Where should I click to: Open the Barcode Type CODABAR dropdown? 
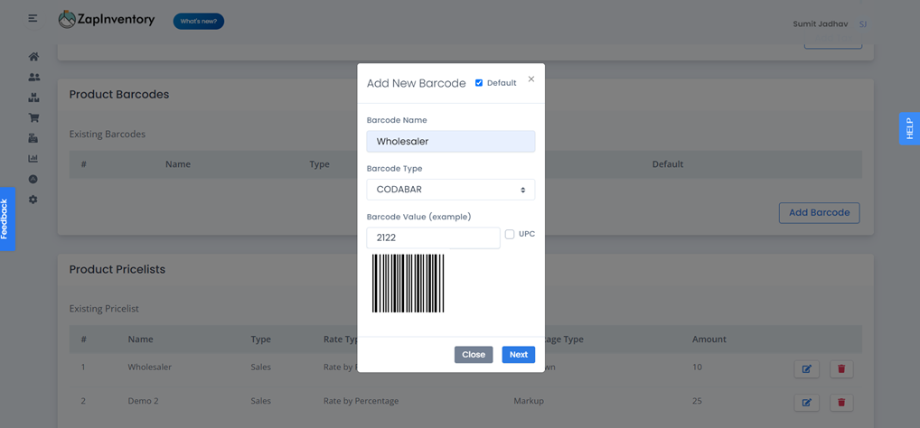[x=451, y=190]
